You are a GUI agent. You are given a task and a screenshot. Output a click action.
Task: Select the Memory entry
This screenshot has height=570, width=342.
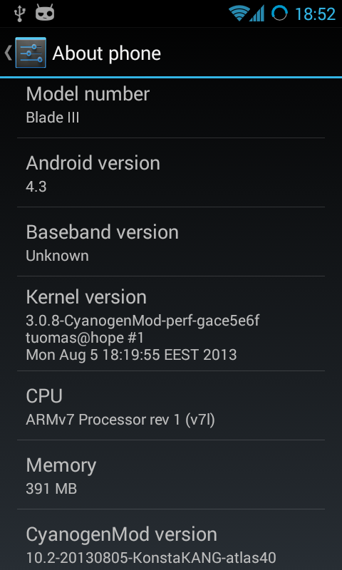[x=171, y=475]
